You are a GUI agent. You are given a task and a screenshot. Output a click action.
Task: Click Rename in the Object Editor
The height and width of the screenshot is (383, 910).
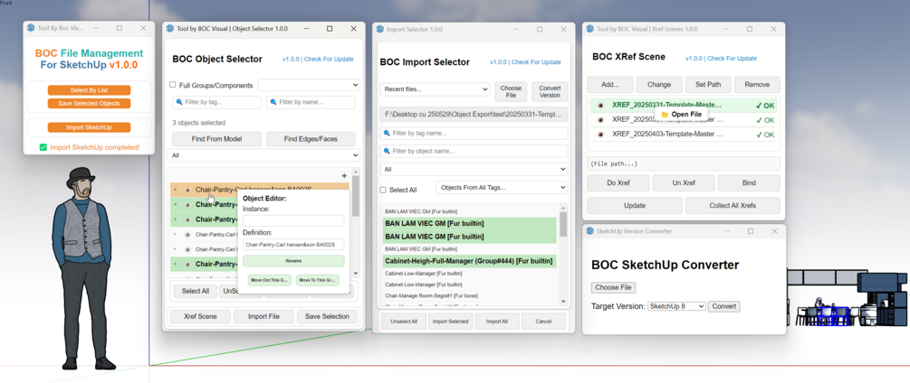point(293,261)
